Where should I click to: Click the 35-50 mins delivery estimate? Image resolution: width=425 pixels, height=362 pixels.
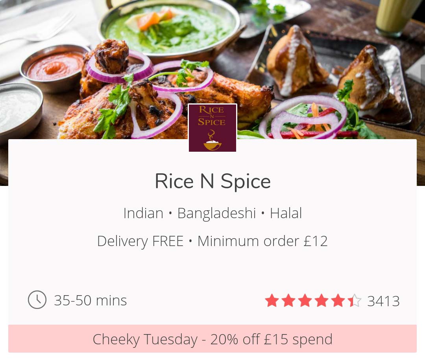(90, 300)
